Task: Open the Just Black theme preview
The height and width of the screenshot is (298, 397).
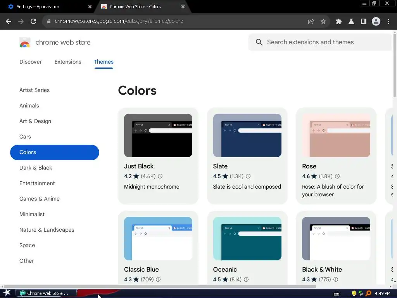Action: point(158,135)
